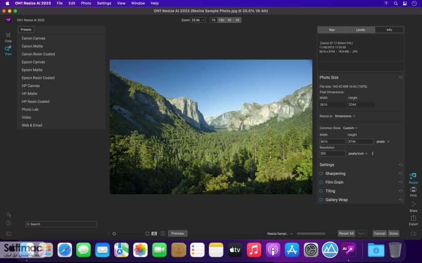Click the document Height input field
Screen dimensions: 422x263
(x=360, y=142)
